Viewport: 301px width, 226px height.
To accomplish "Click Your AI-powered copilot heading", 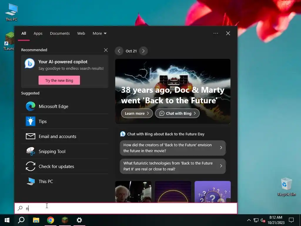I will (63, 62).
